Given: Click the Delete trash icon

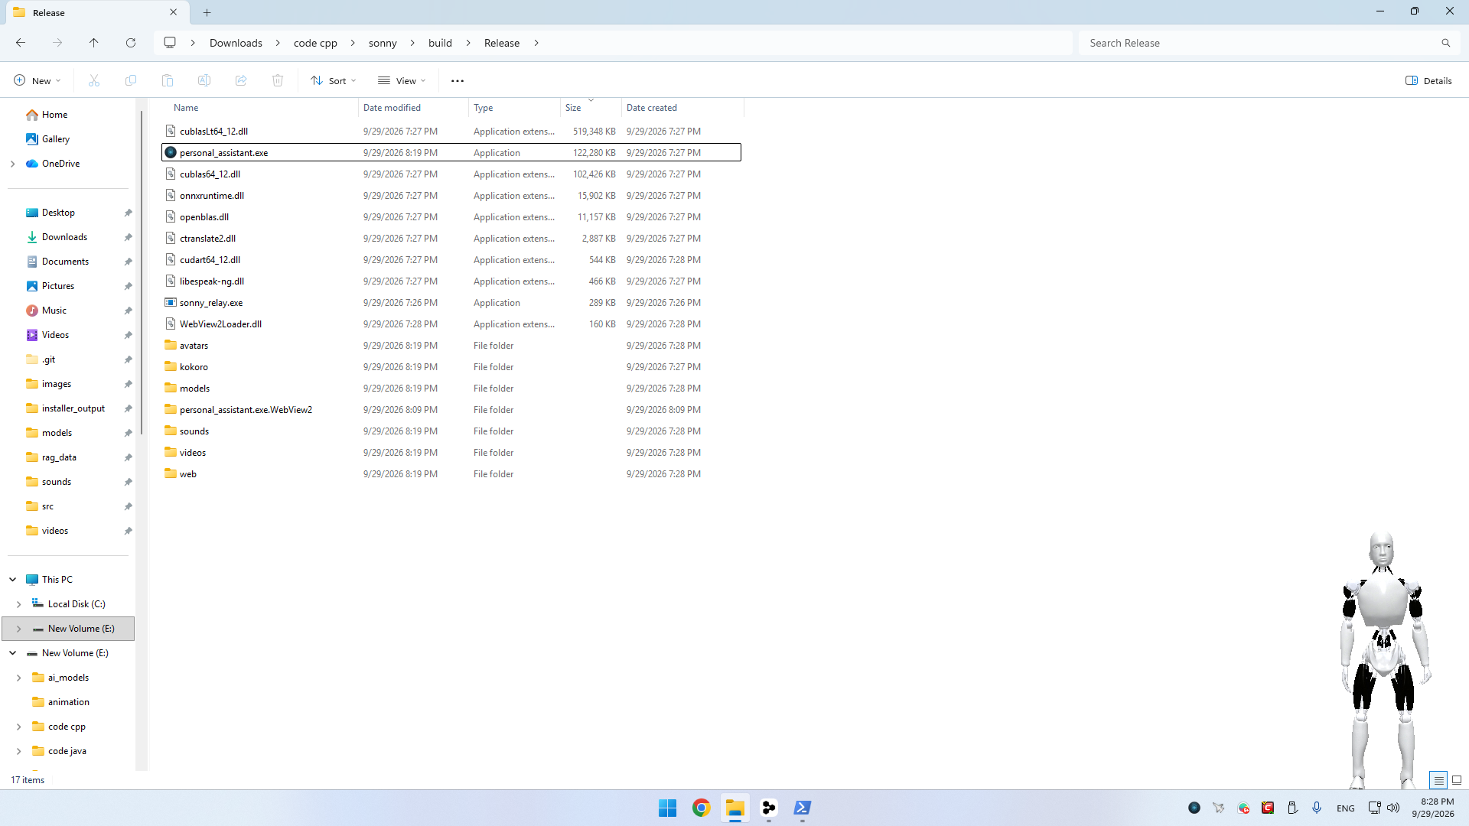Looking at the screenshot, I should point(278,80).
